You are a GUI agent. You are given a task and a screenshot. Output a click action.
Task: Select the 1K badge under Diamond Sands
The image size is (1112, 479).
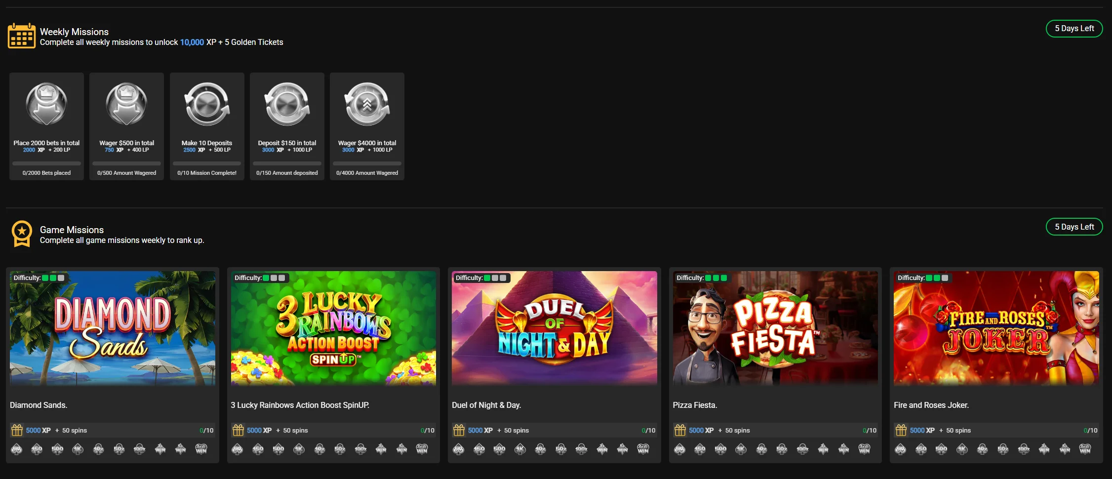pyautogui.click(x=78, y=449)
